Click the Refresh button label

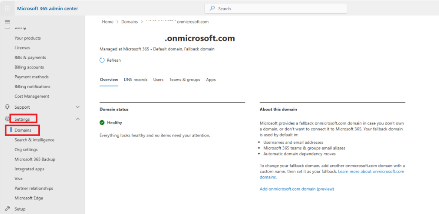(114, 60)
